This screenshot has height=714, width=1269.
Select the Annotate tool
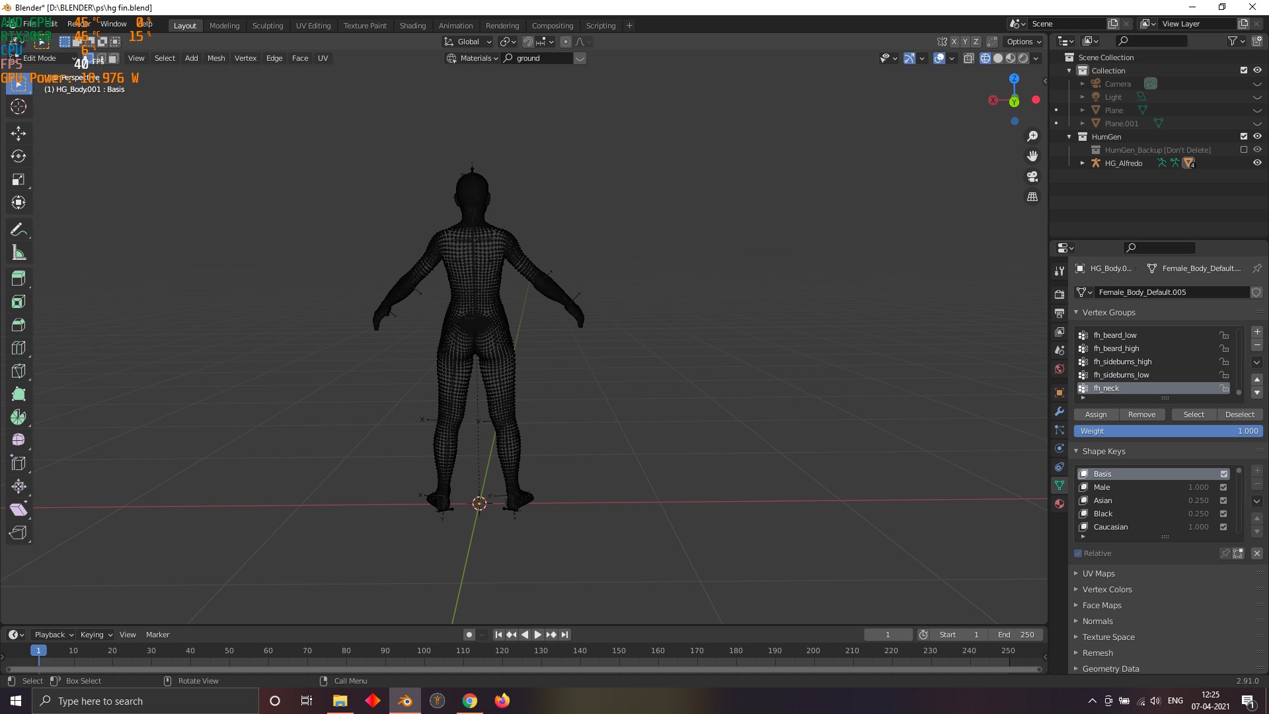19,229
